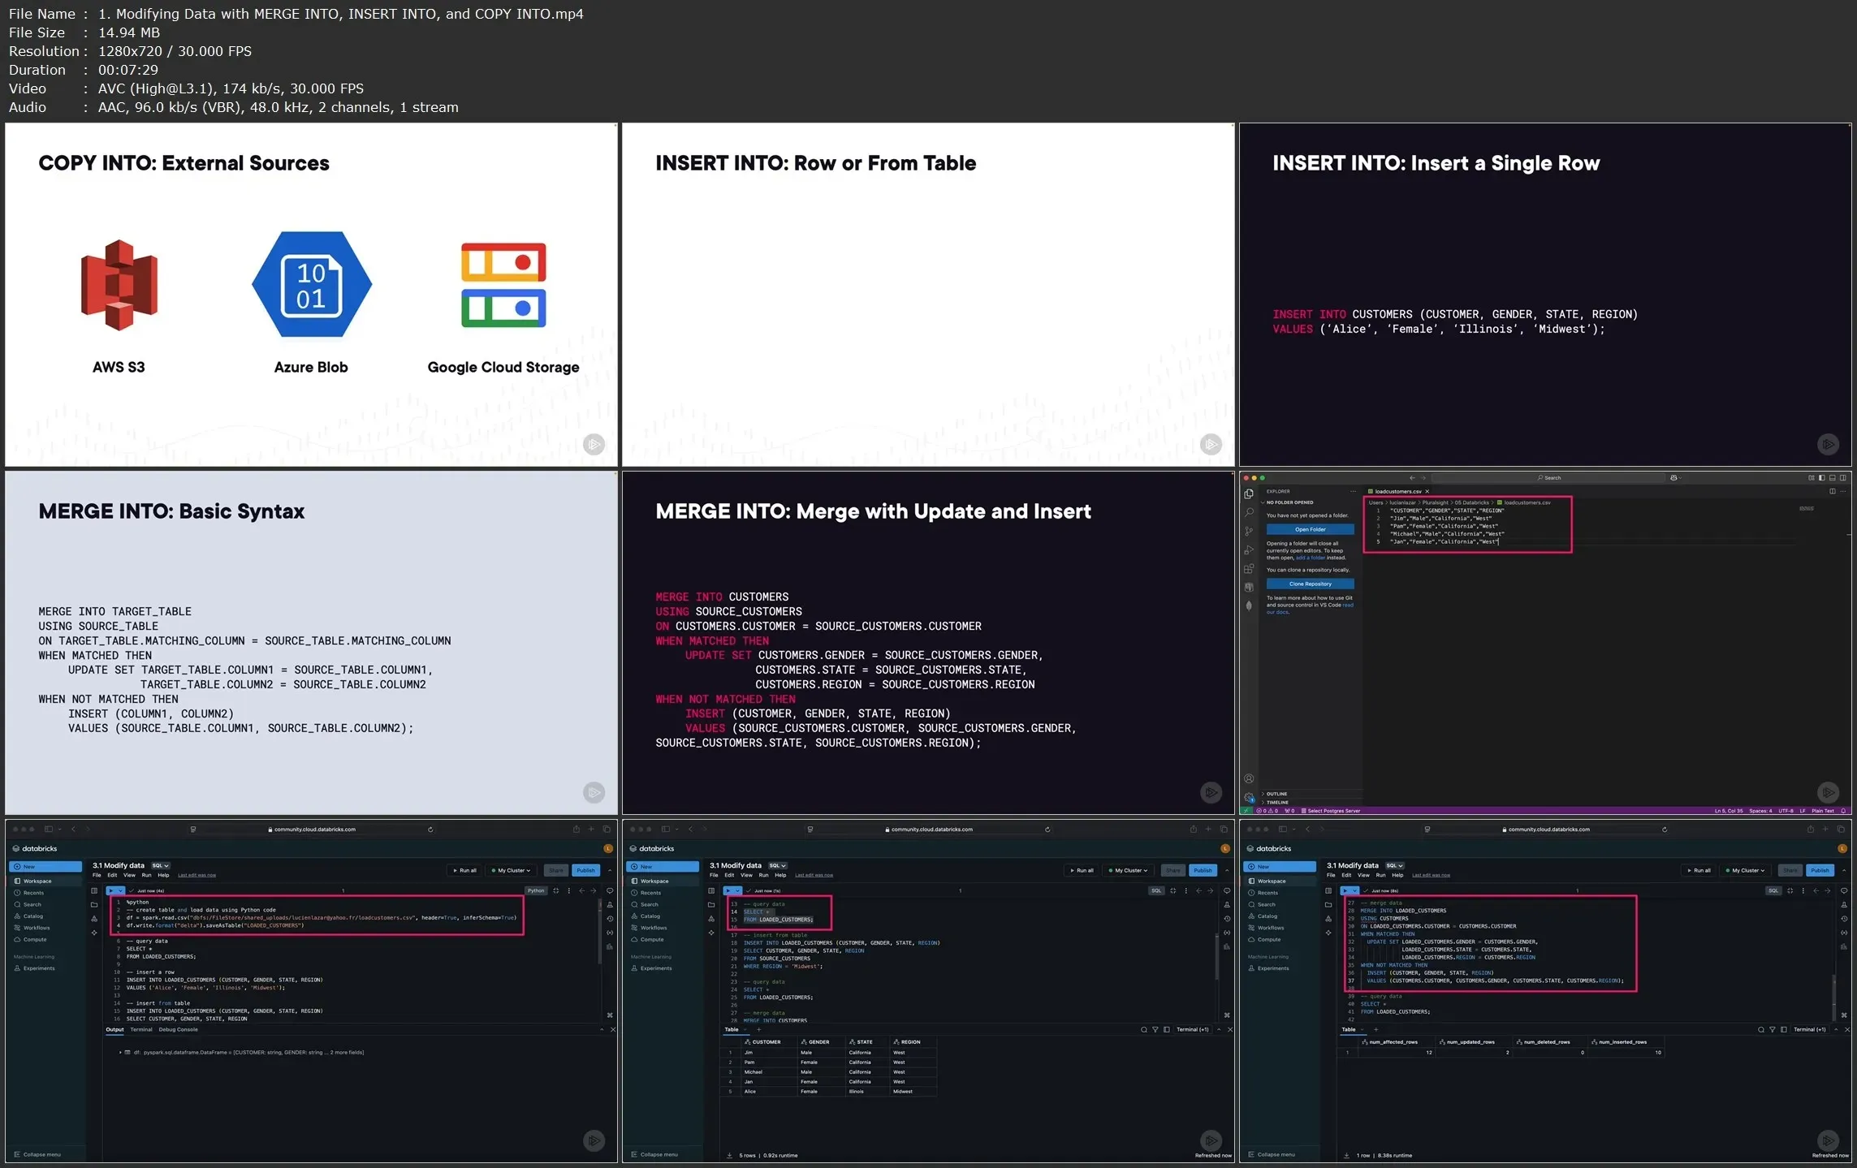Screen dimensions: 1857x1168
Task: Expand df DataFrame output in Python-cell Databricks frame
Action: [120, 1052]
